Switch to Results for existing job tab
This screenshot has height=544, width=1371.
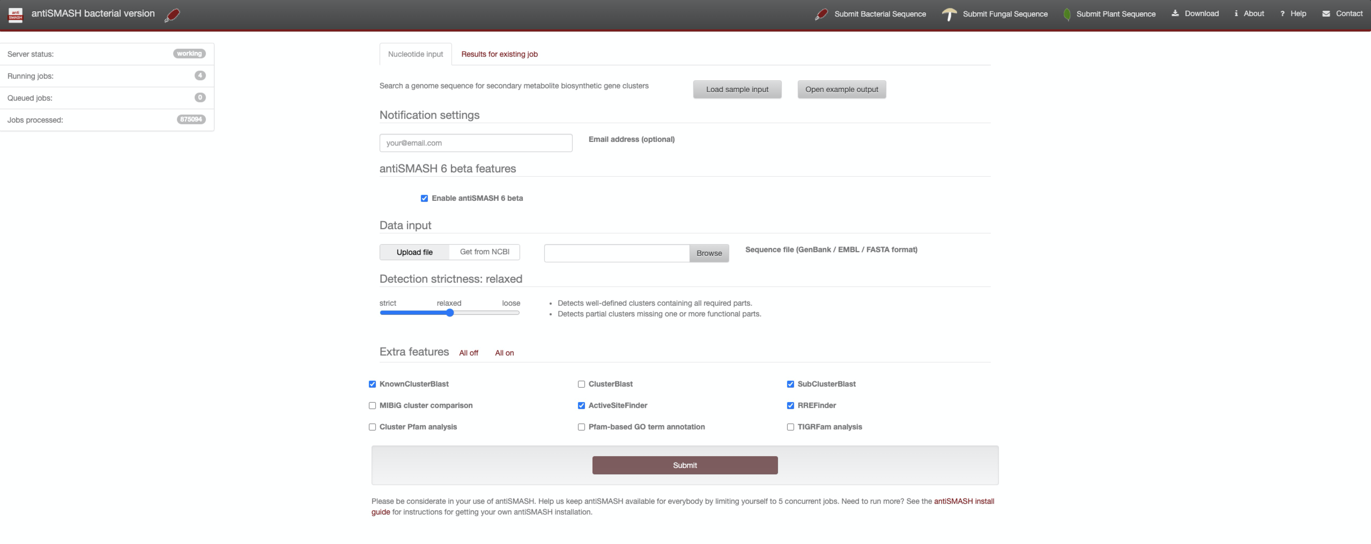click(499, 54)
